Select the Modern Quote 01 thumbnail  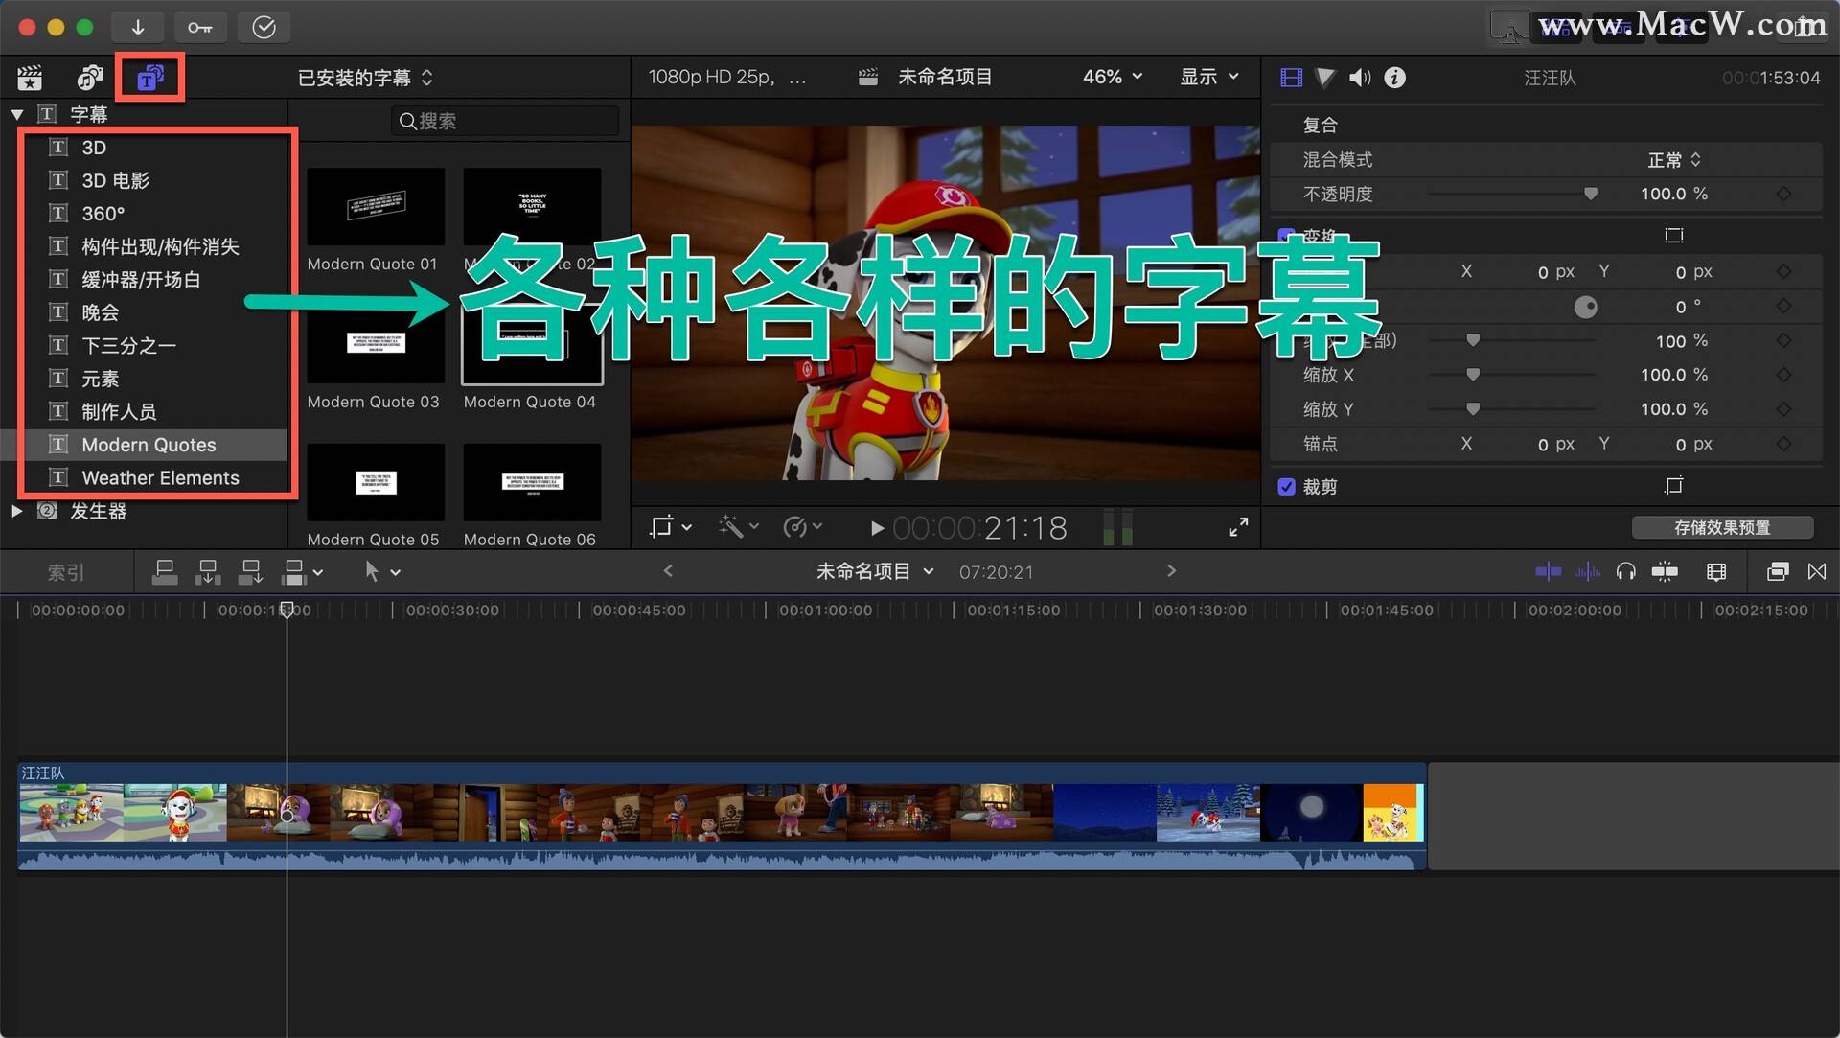(376, 206)
